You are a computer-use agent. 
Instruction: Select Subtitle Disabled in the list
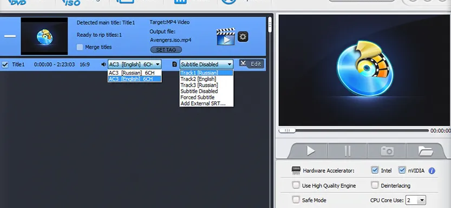[x=206, y=91]
